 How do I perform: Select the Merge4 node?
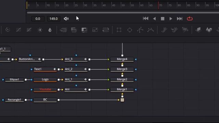[122, 59]
